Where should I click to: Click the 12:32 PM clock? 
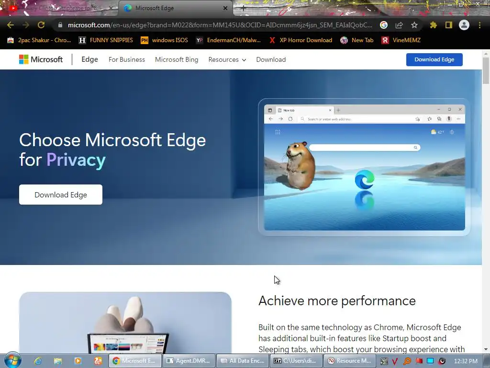[x=466, y=361]
